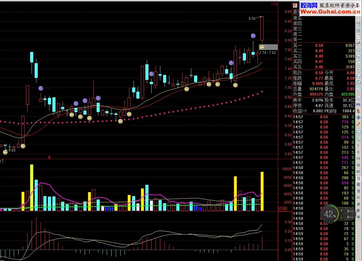Viewport: 362px width, 261px height.
Task: Click the X100 volume scale label
Action: 283,209
